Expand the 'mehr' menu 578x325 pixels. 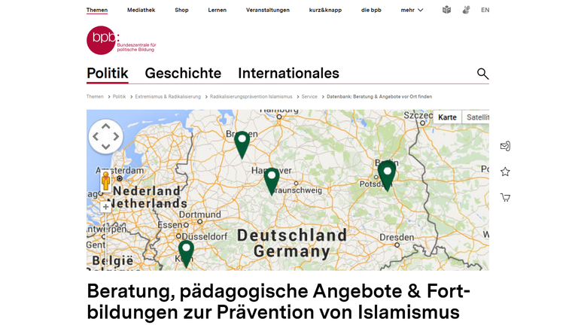coord(412,10)
